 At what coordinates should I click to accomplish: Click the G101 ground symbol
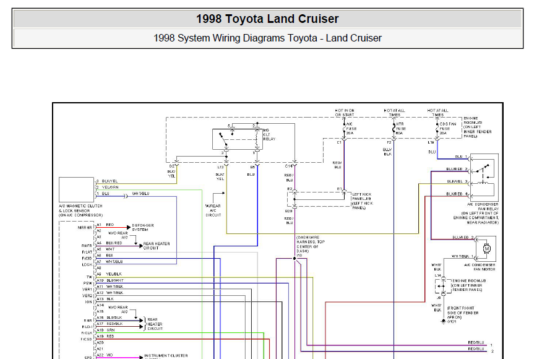tap(444, 321)
